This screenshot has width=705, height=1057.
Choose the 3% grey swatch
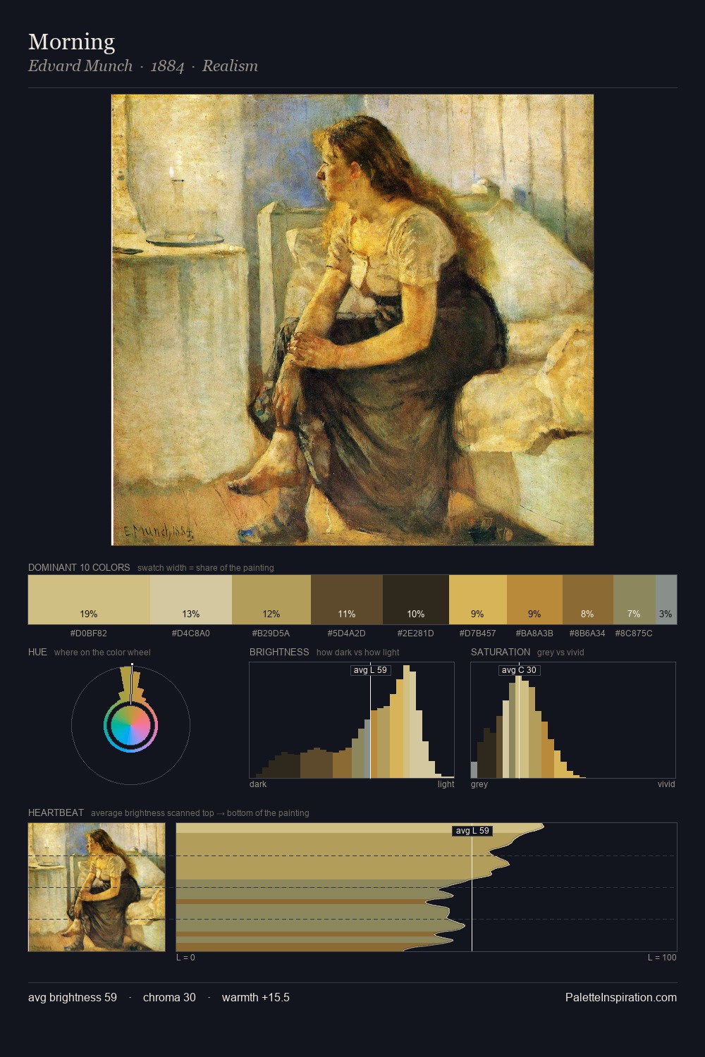[x=666, y=600]
